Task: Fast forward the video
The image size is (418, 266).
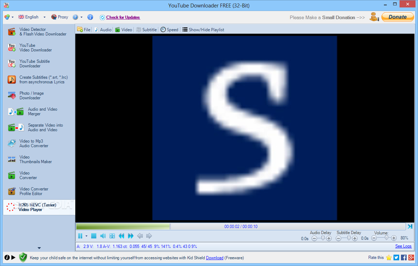Action: click(x=130, y=236)
